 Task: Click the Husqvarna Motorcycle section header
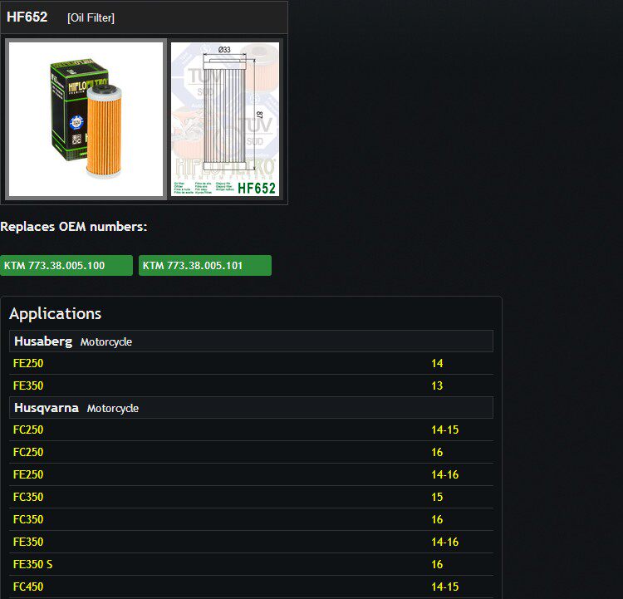tap(251, 407)
